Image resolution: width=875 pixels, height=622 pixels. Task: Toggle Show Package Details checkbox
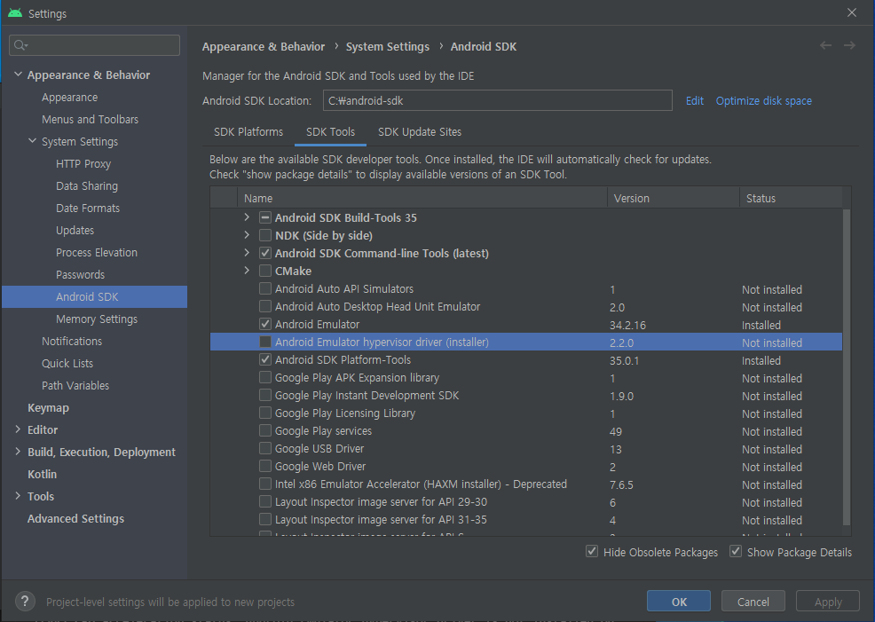pos(736,552)
